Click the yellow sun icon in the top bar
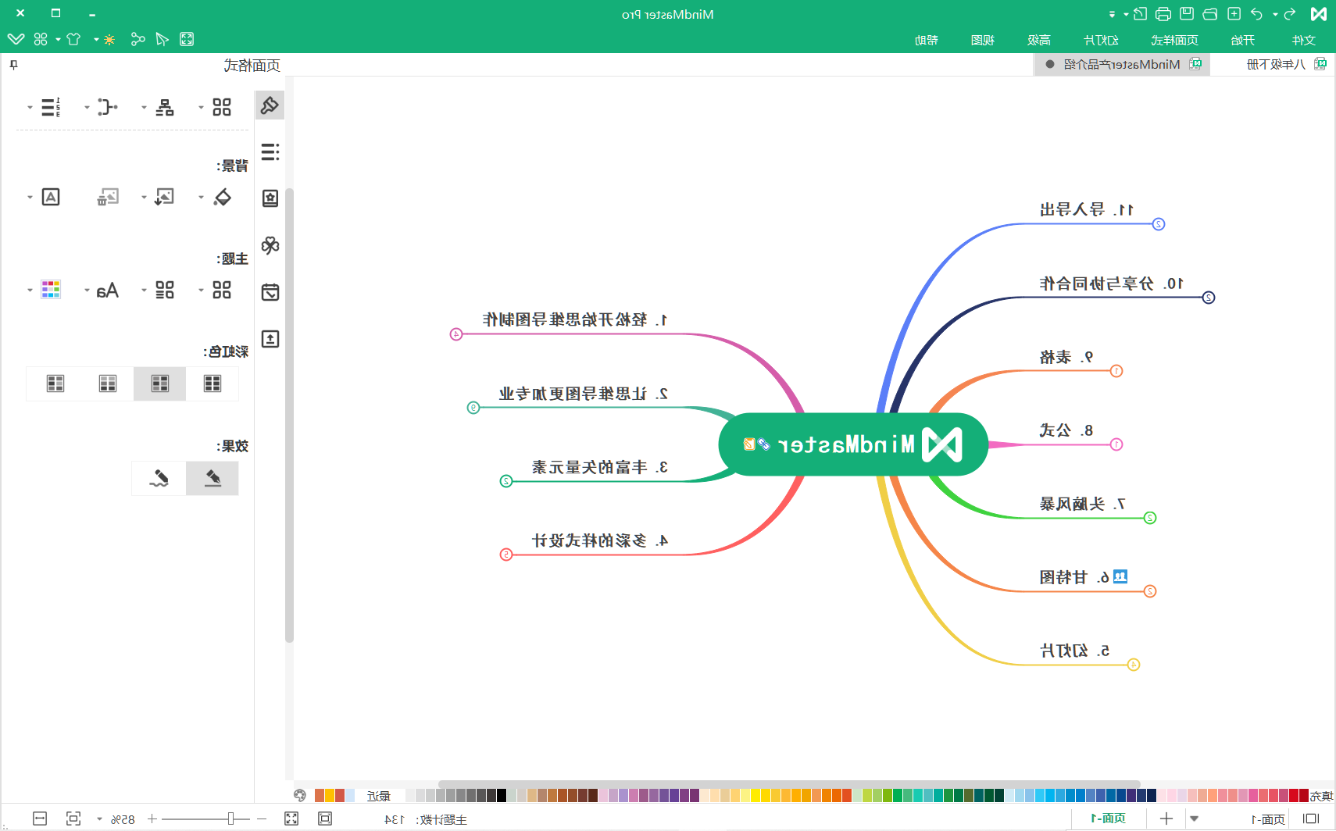 pyautogui.click(x=109, y=39)
